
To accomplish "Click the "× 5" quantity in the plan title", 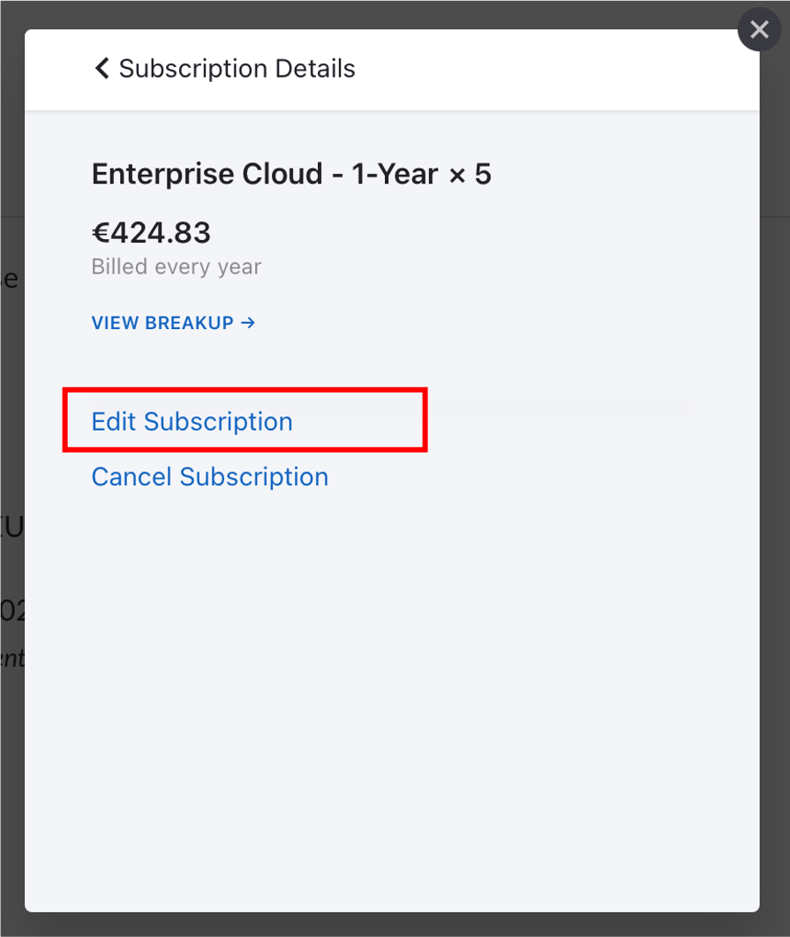I will (x=470, y=175).
